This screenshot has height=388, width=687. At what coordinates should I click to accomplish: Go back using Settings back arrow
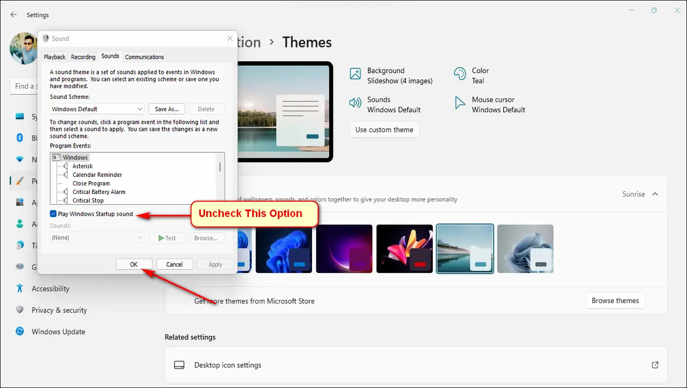[x=14, y=15]
